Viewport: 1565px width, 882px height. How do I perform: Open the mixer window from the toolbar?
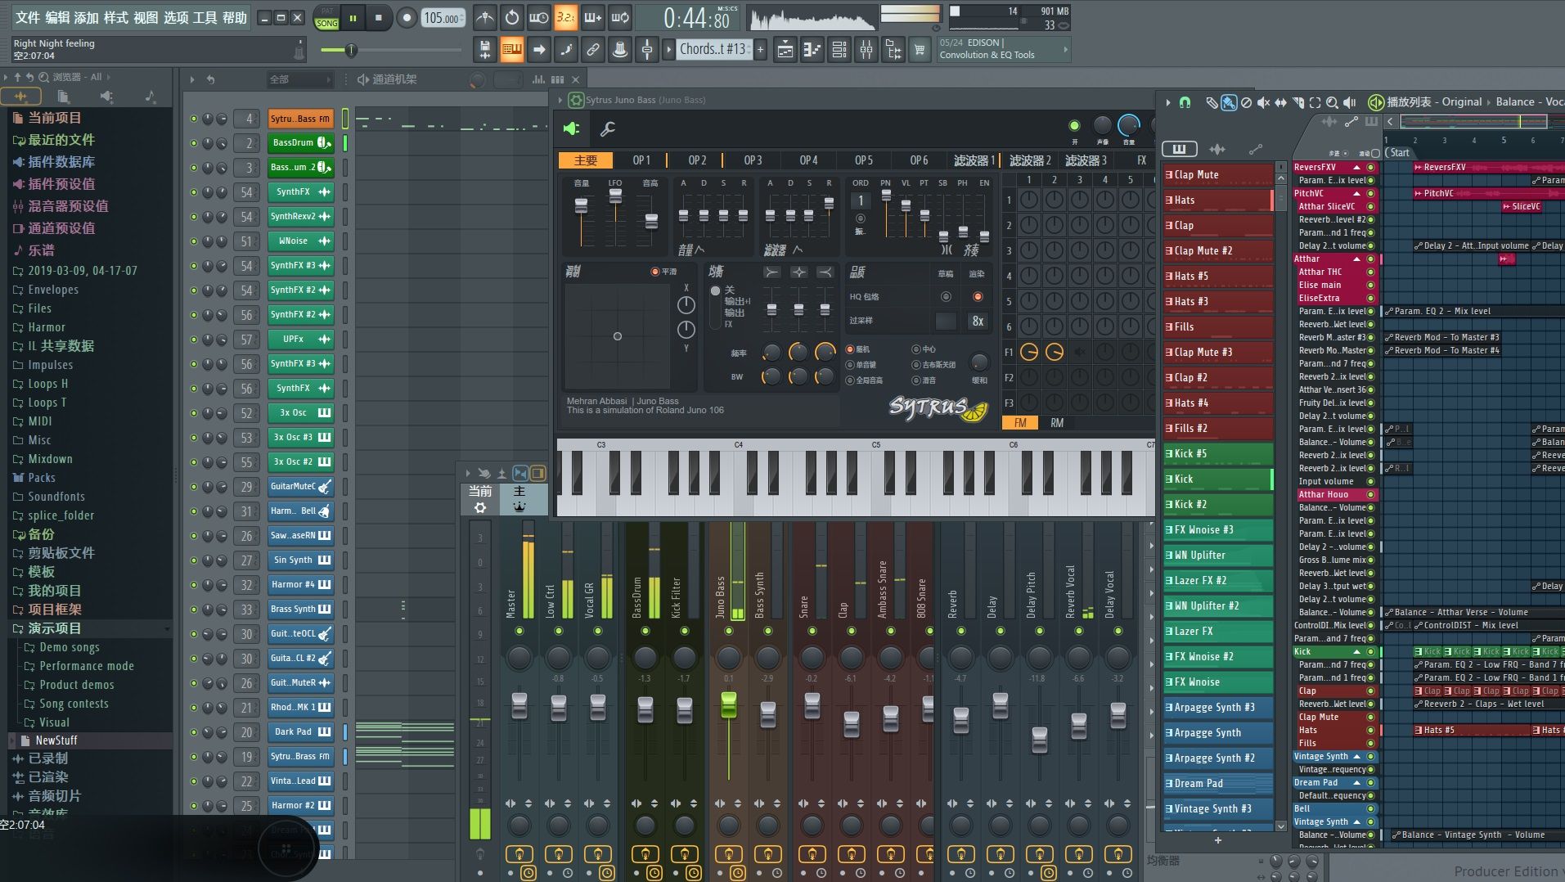pyautogui.click(x=866, y=51)
